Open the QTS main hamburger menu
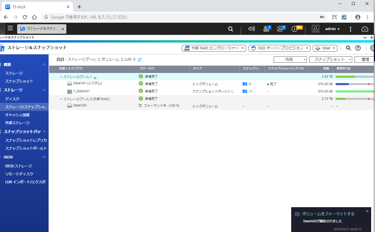The width and height of the screenshot is (375, 232). [10, 28]
